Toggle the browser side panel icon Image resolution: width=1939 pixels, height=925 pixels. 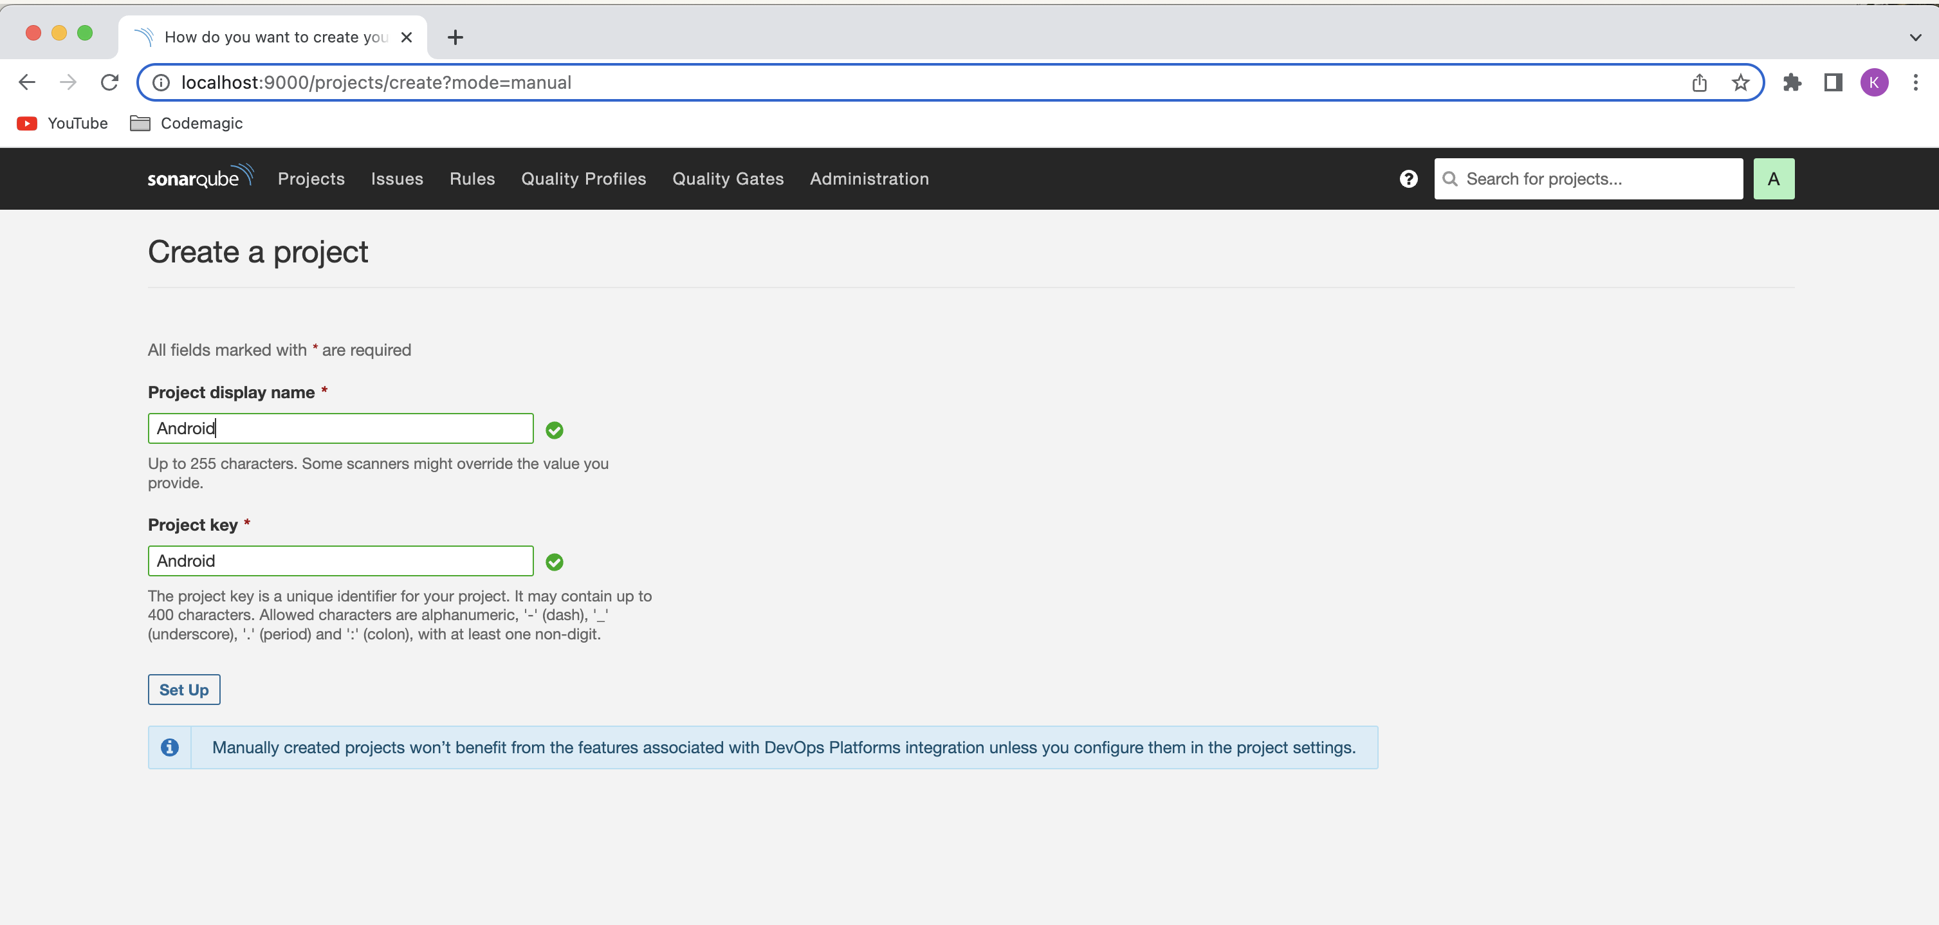click(x=1833, y=82)
